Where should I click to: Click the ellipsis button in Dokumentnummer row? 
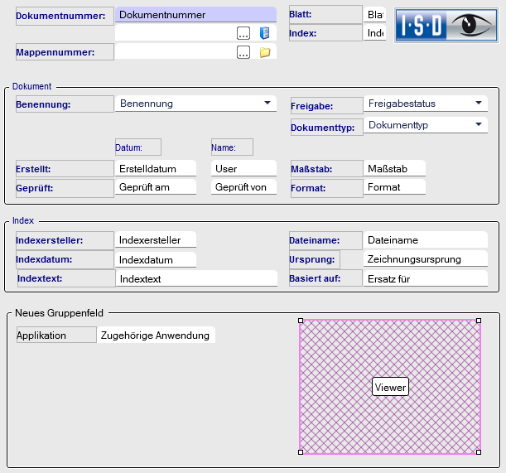243,33
